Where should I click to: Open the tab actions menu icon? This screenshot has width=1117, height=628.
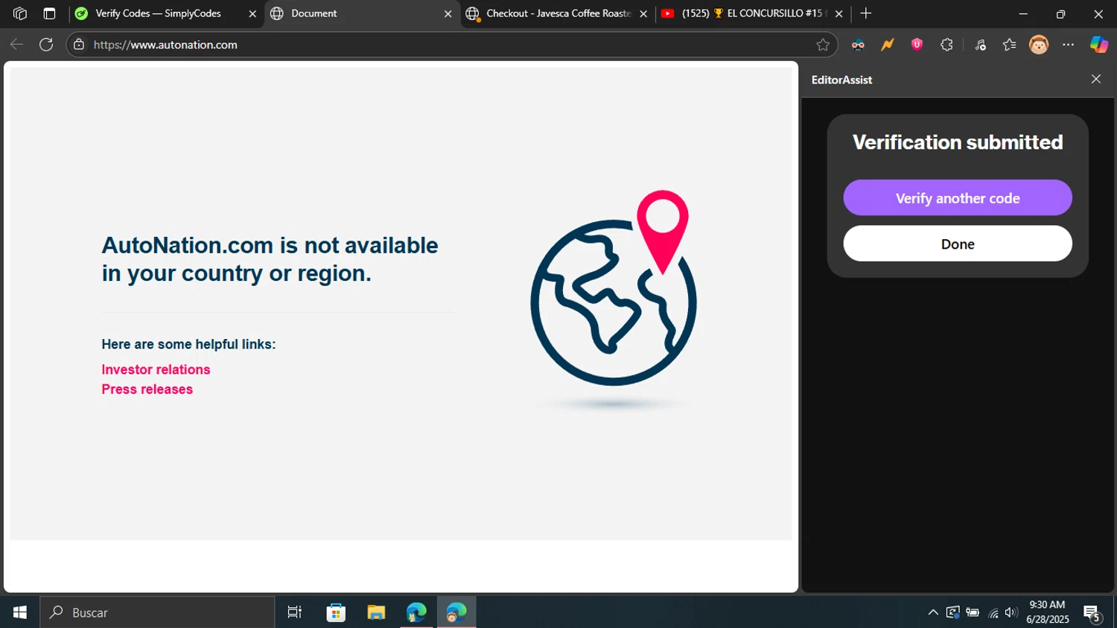pyautogui.click(x=49, y=13)
